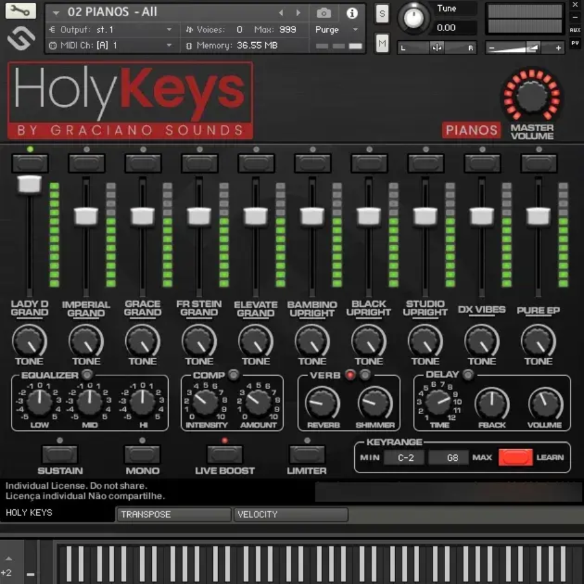Go to the next instrument arrow
The image size is (584, 584).
point(298,13)
